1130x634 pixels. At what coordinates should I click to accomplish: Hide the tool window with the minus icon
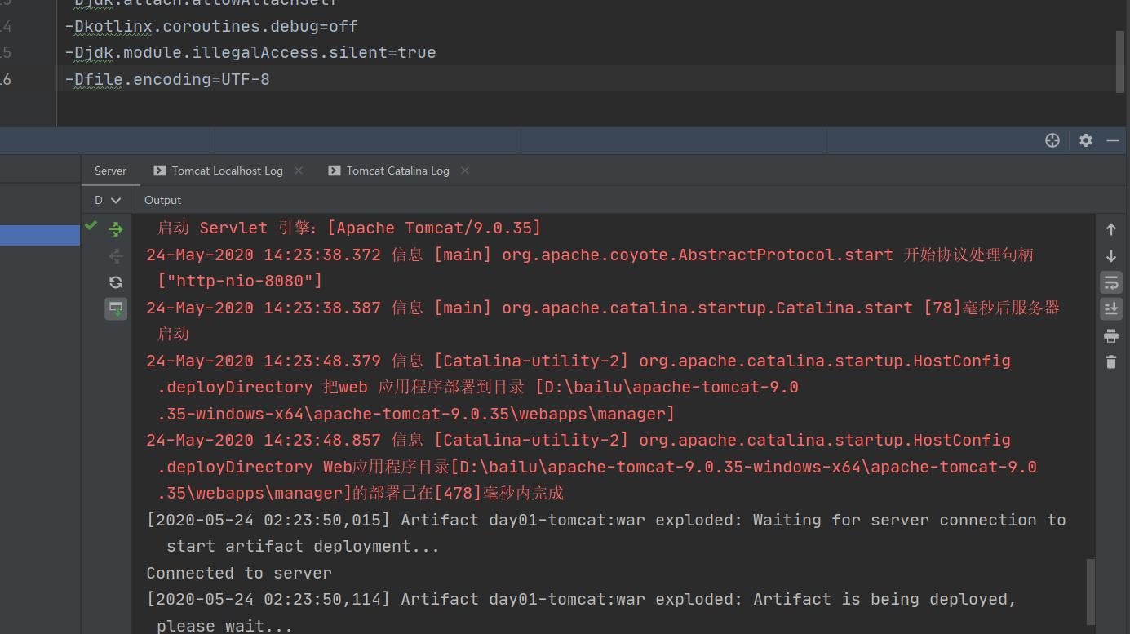(x=1113, y=140)
